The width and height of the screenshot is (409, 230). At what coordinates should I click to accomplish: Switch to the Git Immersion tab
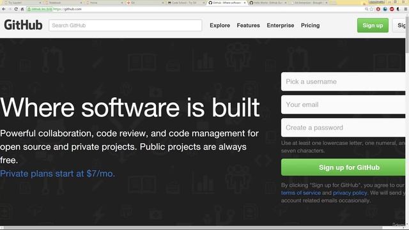click(x=309, y=3)
